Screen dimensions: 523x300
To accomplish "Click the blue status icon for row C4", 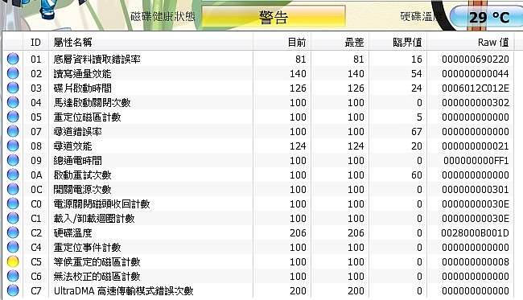I will coord(13,248).
